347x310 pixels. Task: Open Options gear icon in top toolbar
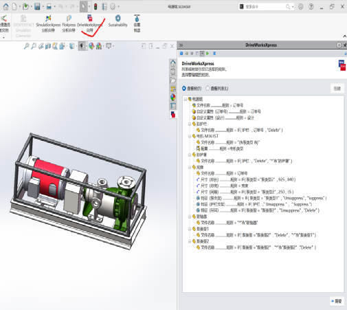coord(113,6)
